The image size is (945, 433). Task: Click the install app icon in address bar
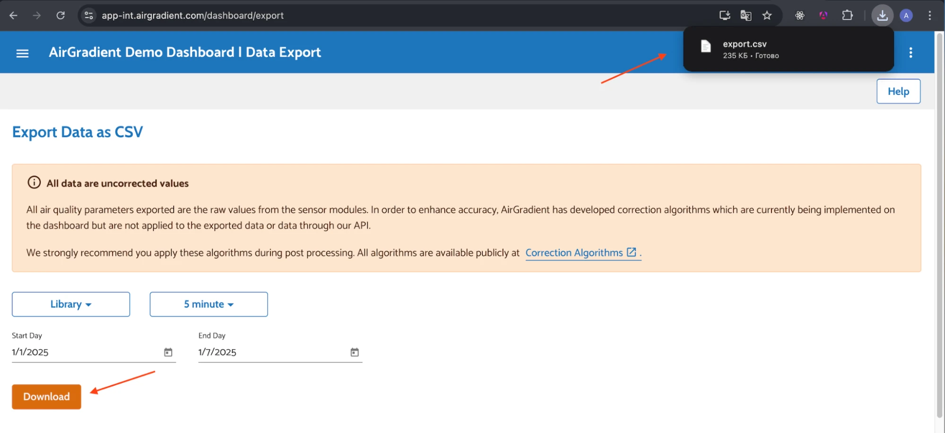coord(724,16)
